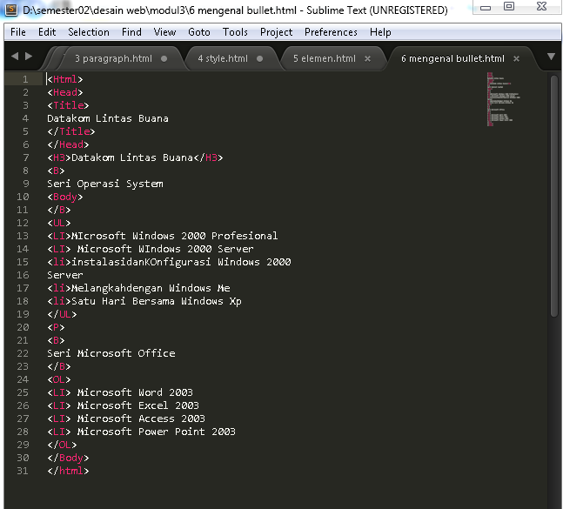Go to next tab with right arrow
The width and height of the screenshot is (563, 509).
[29, 57]
